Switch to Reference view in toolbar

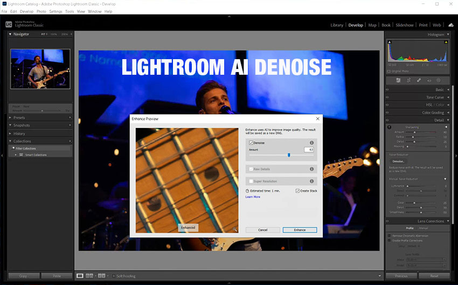click(x=89, y=276)
